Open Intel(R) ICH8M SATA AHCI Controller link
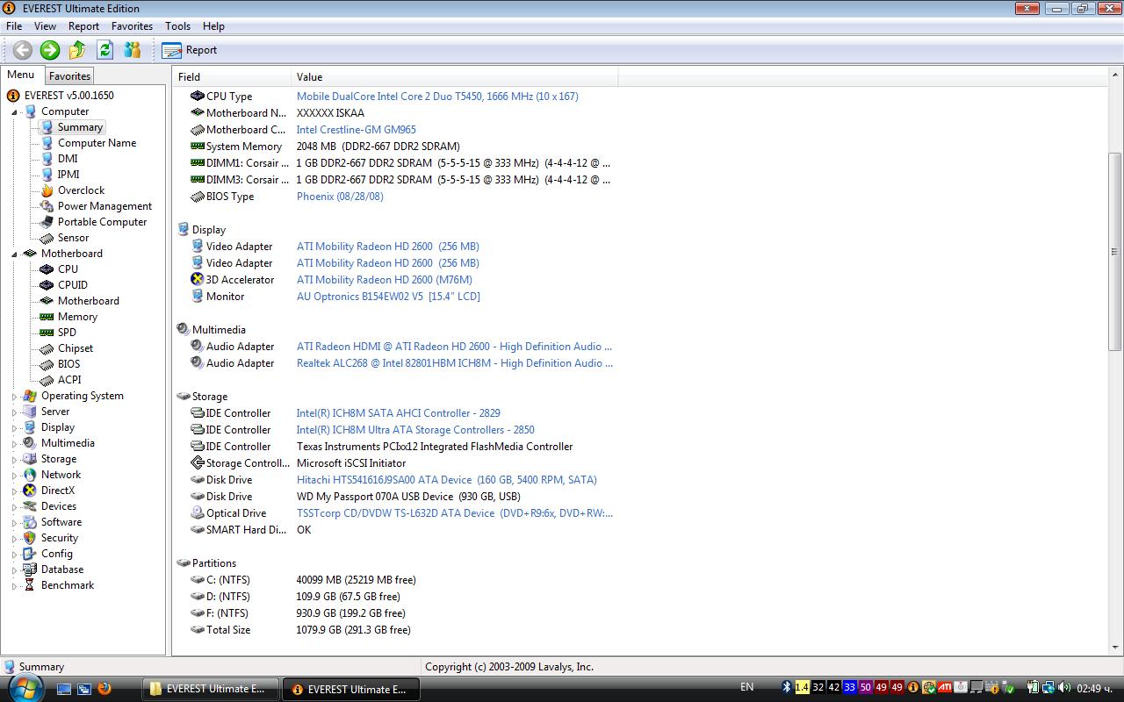 coord(399,413)
